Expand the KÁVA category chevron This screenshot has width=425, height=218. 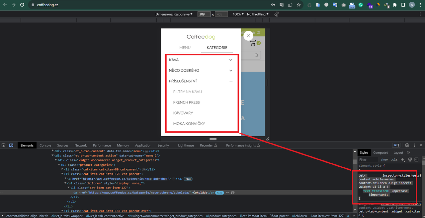coord(231,60)
